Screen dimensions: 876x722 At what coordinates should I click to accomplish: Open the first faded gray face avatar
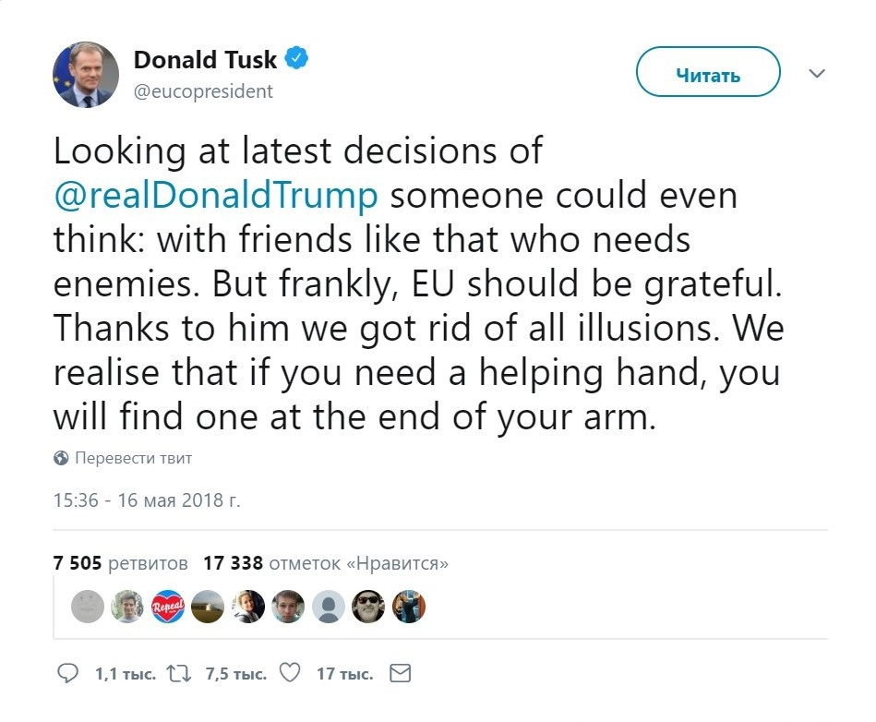click(x=88, y=607)
